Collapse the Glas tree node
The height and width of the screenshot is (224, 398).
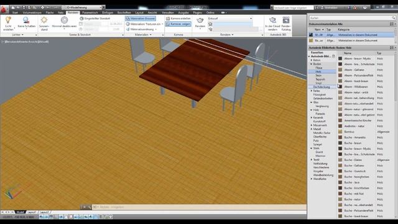pyautogui.click(x=312, y=102)
